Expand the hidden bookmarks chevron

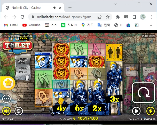pyautogui.click(x=151, y=25)
